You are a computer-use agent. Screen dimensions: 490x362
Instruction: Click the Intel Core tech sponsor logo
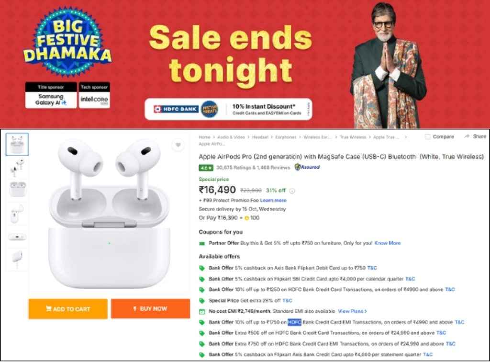(94, 98)
